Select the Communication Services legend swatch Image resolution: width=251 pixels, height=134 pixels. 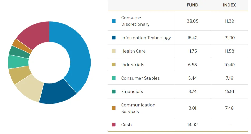tap(114, 108)
